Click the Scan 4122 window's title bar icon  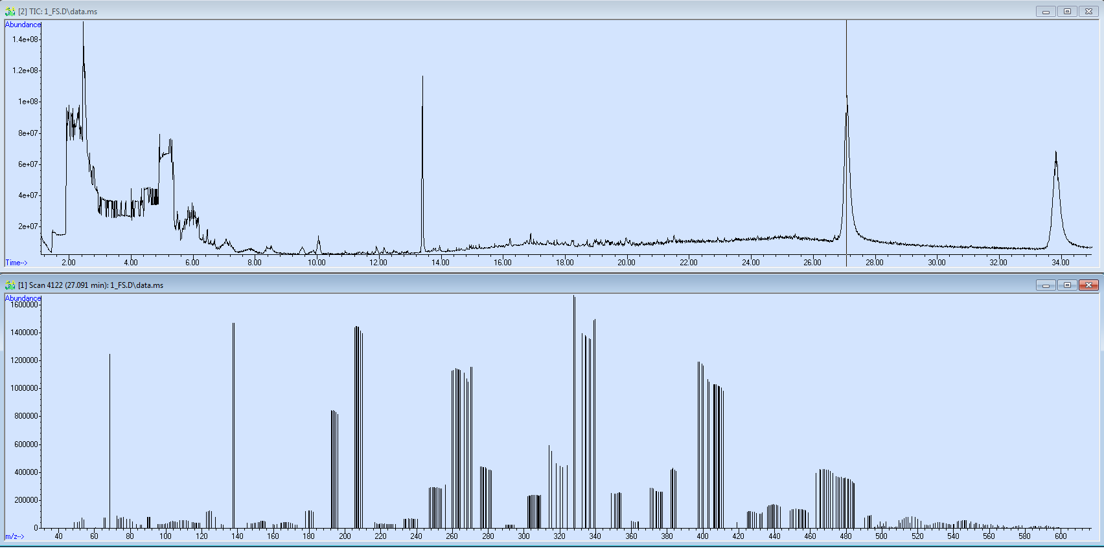point(10,285)
